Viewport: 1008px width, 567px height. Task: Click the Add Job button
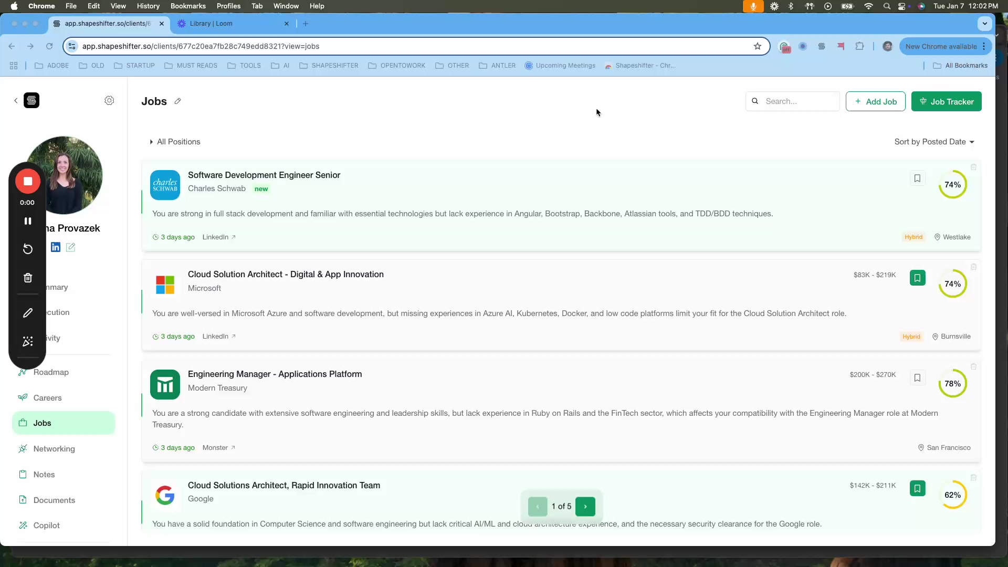[875, 101]
